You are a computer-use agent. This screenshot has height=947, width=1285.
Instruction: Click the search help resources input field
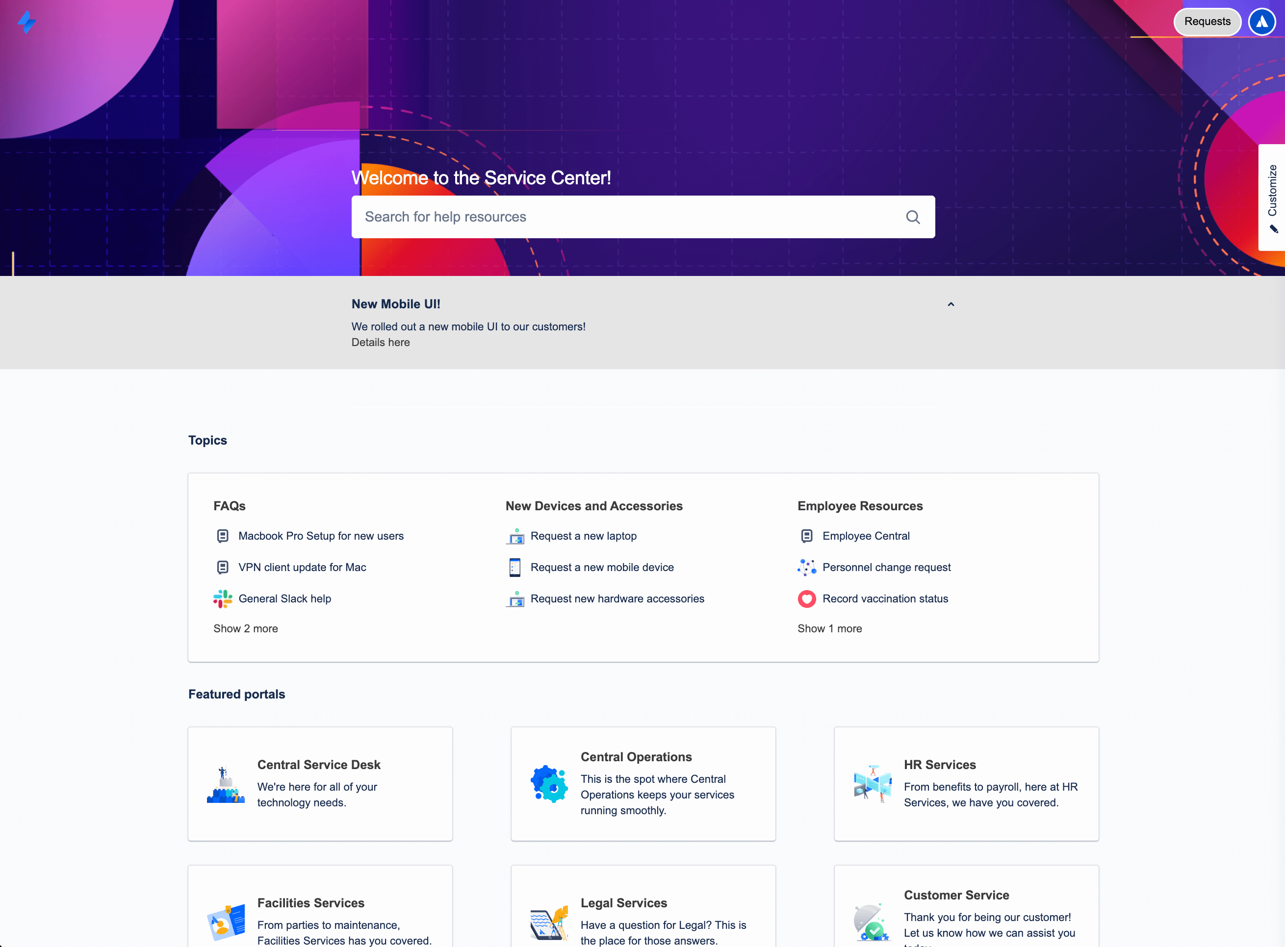[x=642, y=216]
